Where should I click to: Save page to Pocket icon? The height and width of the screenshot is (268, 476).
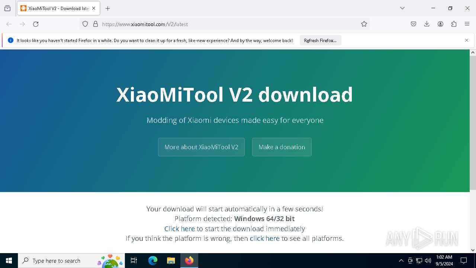tap(414, 24)
